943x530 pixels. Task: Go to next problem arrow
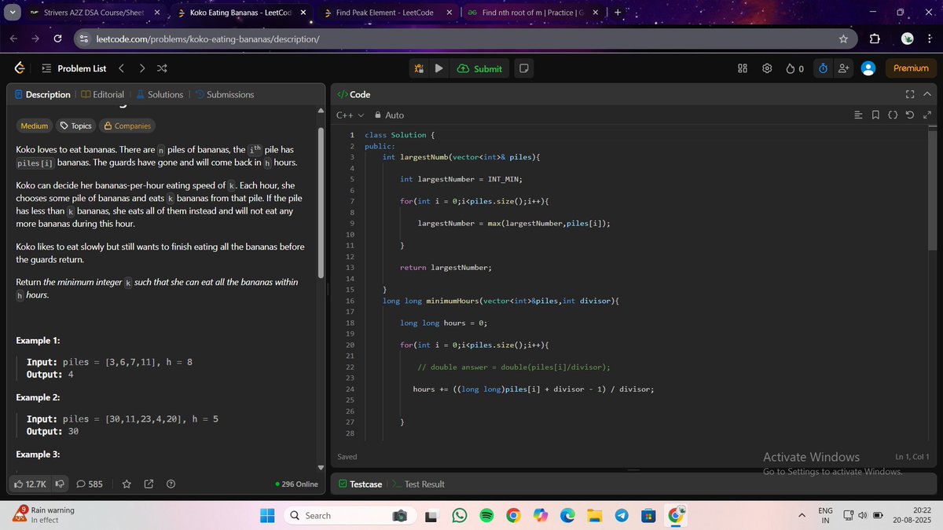(141, 68)
